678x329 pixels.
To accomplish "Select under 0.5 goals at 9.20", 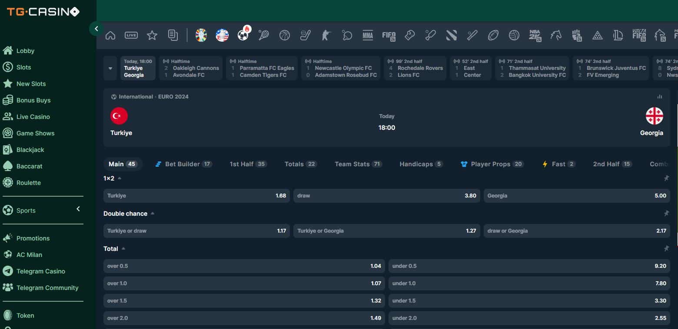I will pyautogui.click(x=529, y=266).
